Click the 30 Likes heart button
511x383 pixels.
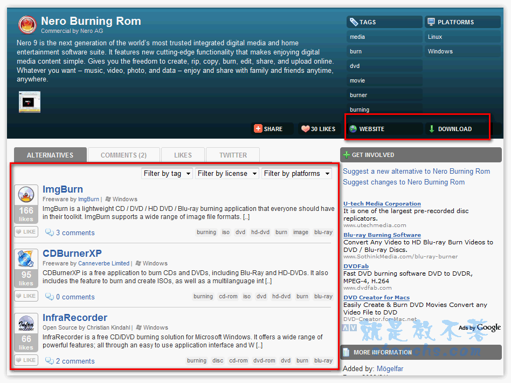pos(318,129)
